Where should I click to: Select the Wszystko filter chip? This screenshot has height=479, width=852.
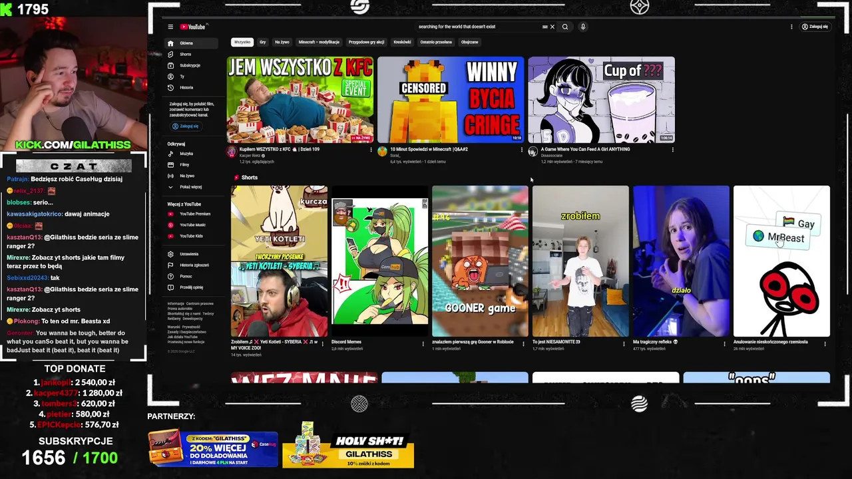pyautogui.click(x=242, y=42)
